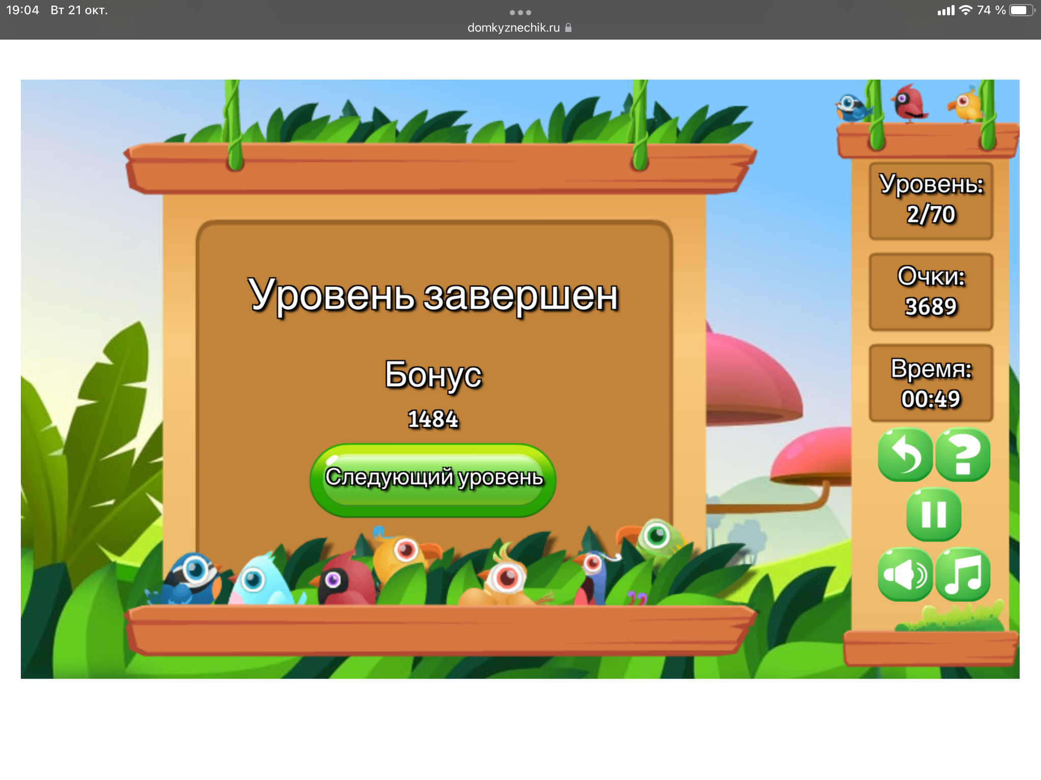1041x780 pixels.
Task: Click the lock icon beside URL
Action: tap(568, 28)
